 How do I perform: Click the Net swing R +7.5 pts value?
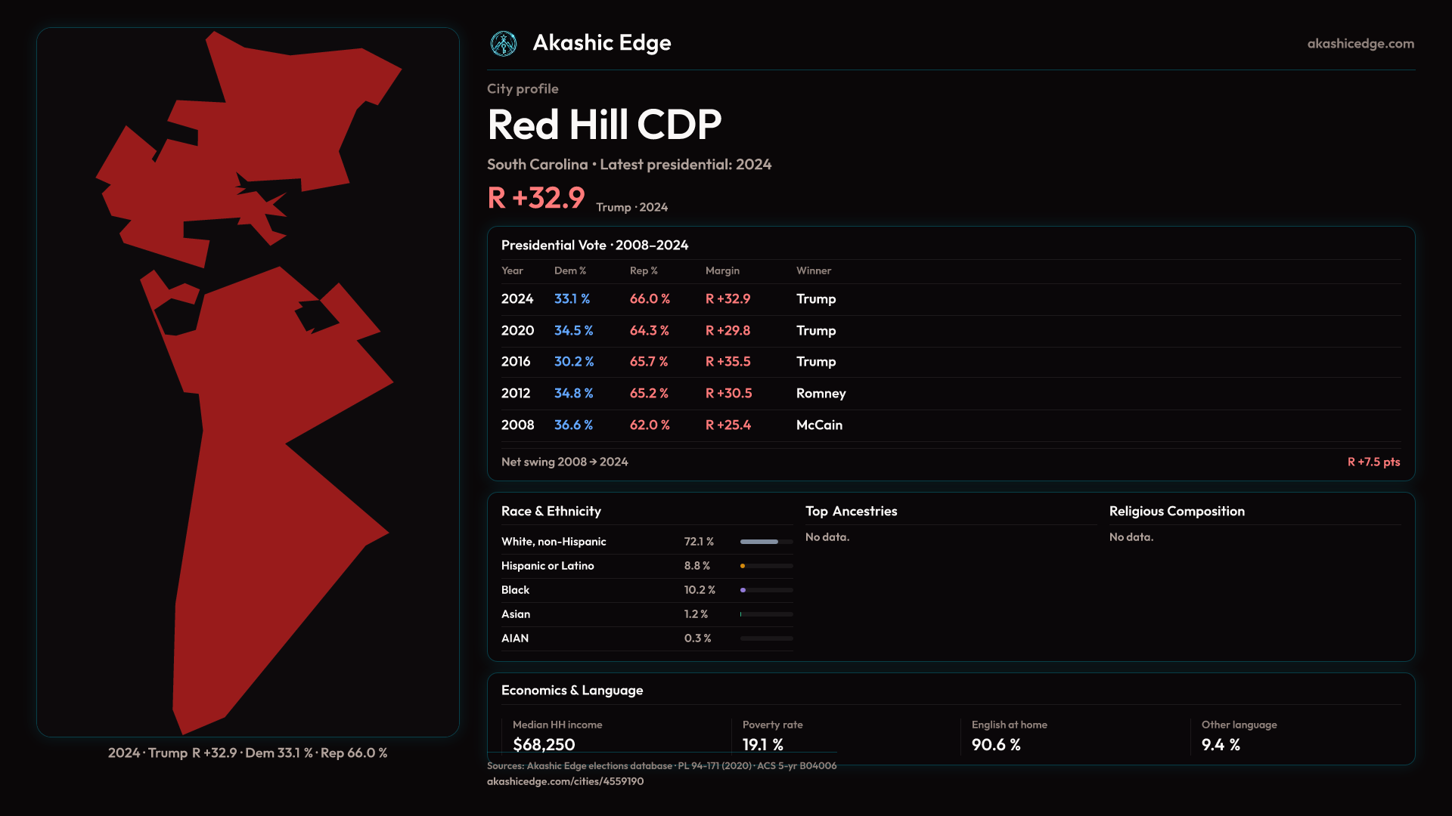pyautogui.click(x=1373, y=462)
